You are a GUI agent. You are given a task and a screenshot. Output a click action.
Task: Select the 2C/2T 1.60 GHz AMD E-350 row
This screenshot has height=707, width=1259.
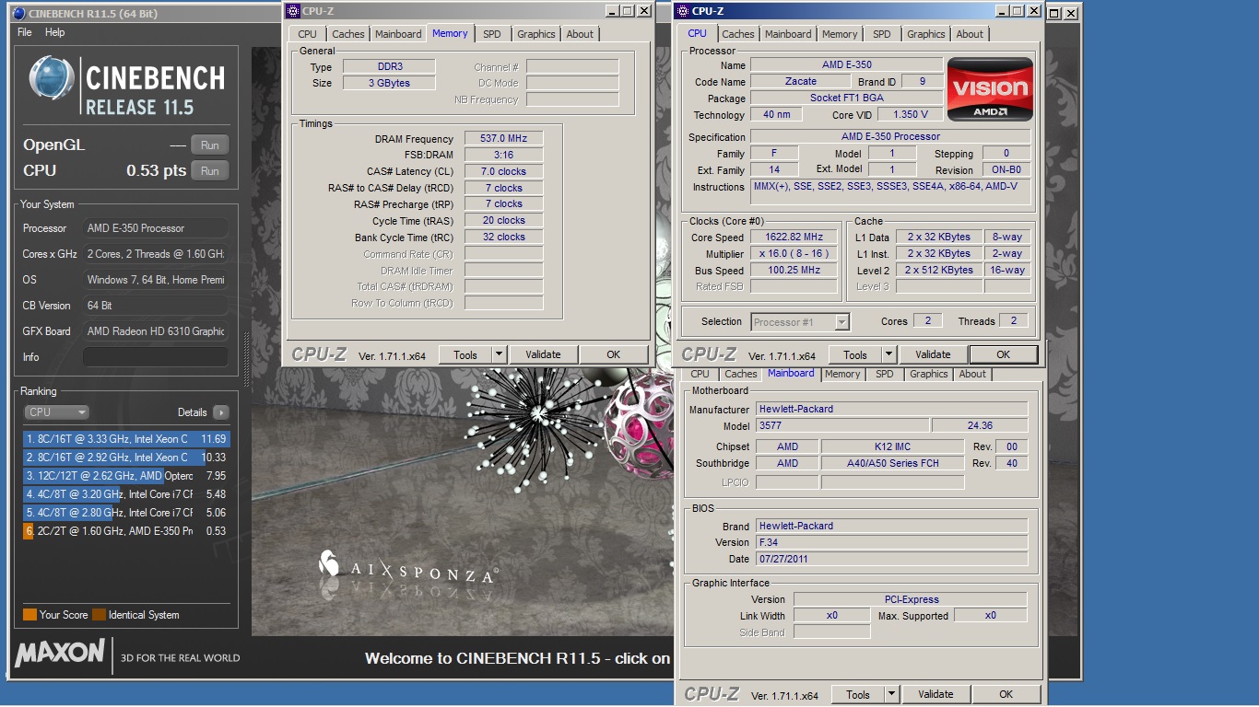(x=126, y=531)
